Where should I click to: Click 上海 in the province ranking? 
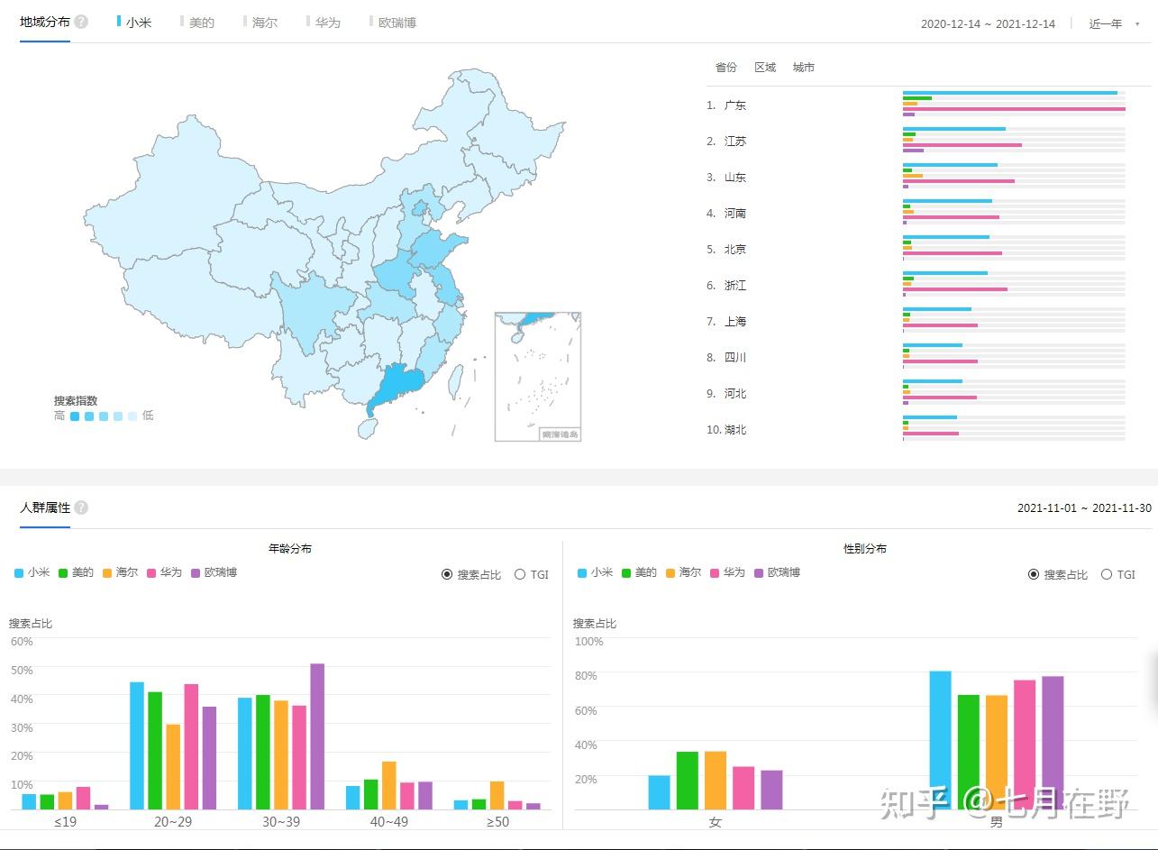[735, 322]
